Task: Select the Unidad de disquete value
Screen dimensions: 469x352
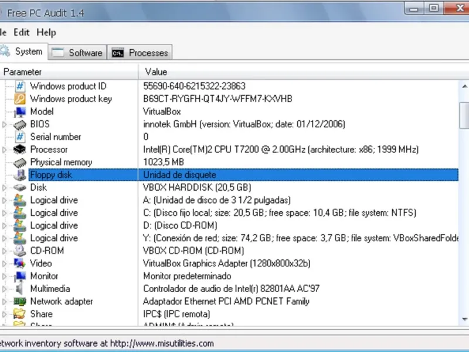Action: click(x=179, y=175)
